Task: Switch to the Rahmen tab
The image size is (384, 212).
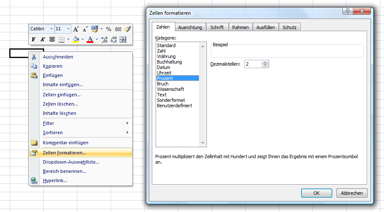Action: [241, 27]
